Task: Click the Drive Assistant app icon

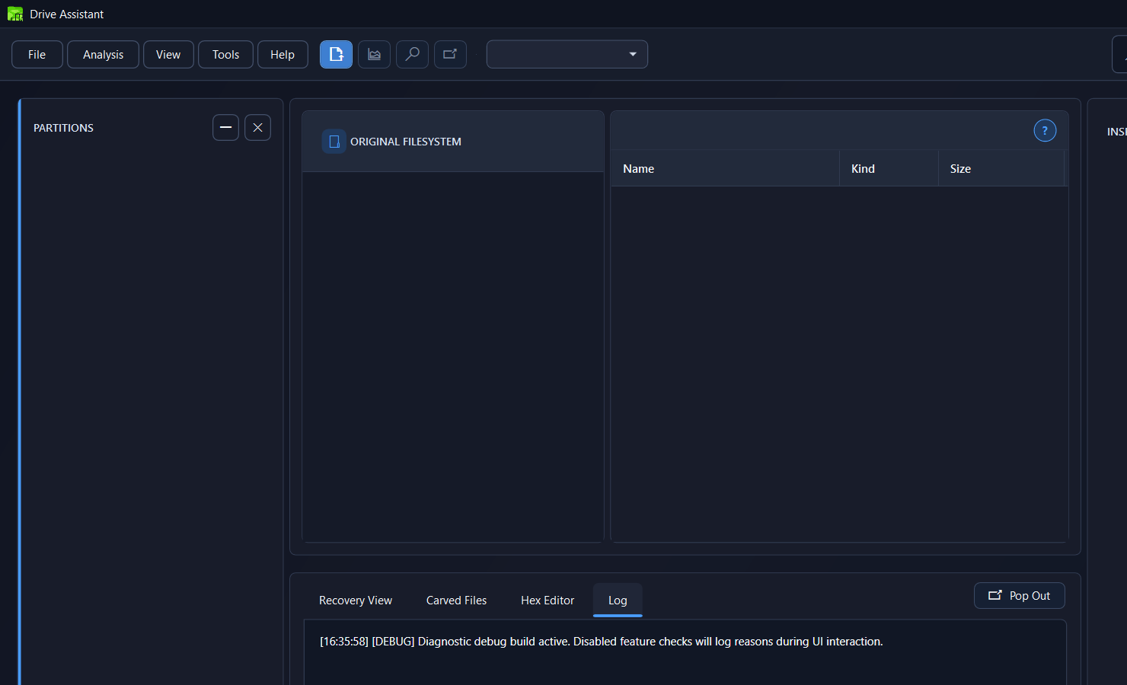Action: click(15, 14)
